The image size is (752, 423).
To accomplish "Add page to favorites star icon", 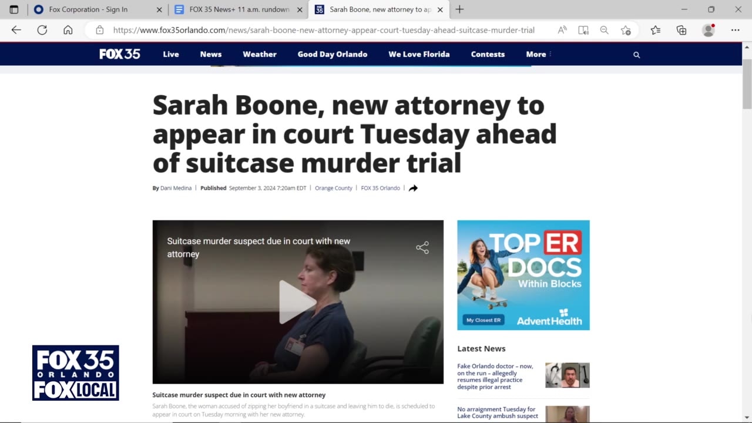I will [x=626, y=30].
